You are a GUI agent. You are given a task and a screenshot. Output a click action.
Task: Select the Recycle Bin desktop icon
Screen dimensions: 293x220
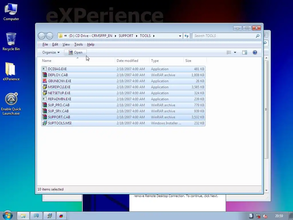tap(11, 42)
